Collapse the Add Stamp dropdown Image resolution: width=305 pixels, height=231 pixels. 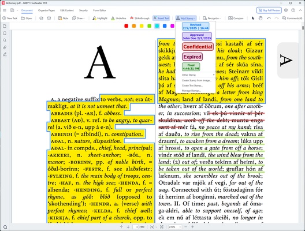(x=186, y=18)
